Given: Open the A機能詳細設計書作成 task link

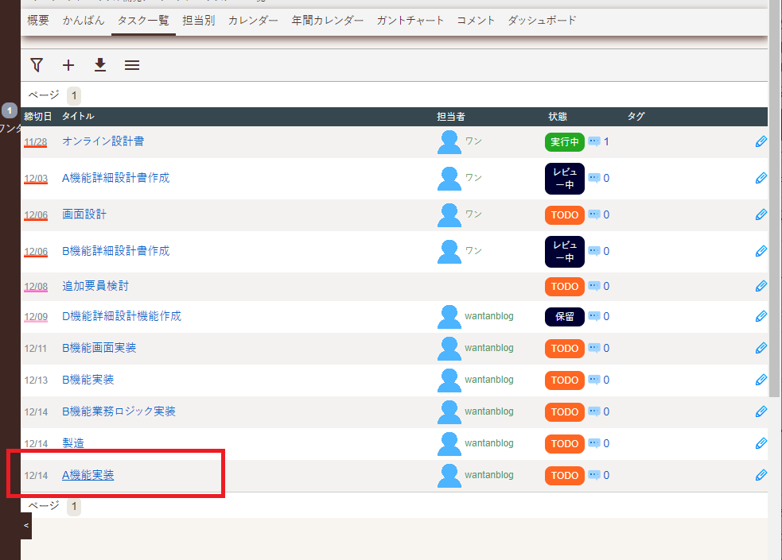Looking at the screenshot, I should point(115,178).
